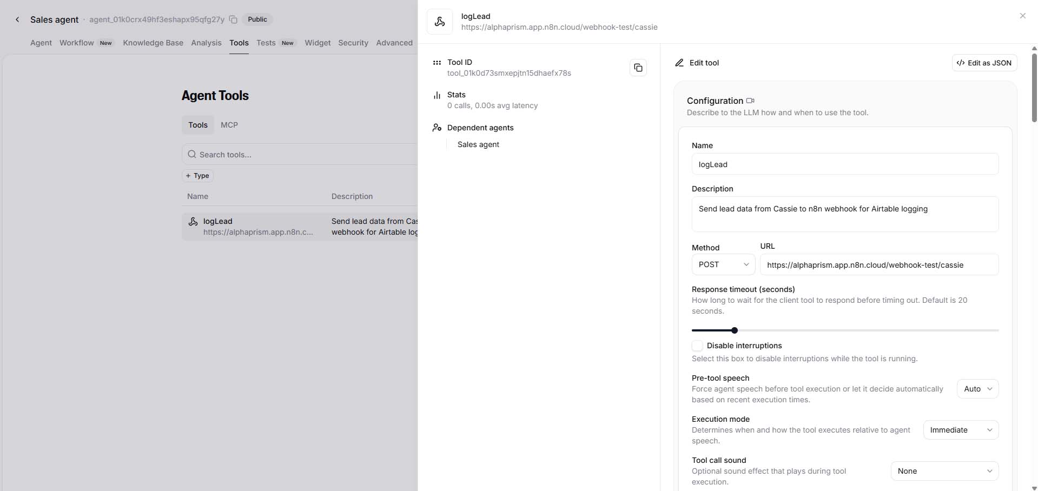
Task: Click the webhook icon in panel header
Action: (x=440, y=22)
